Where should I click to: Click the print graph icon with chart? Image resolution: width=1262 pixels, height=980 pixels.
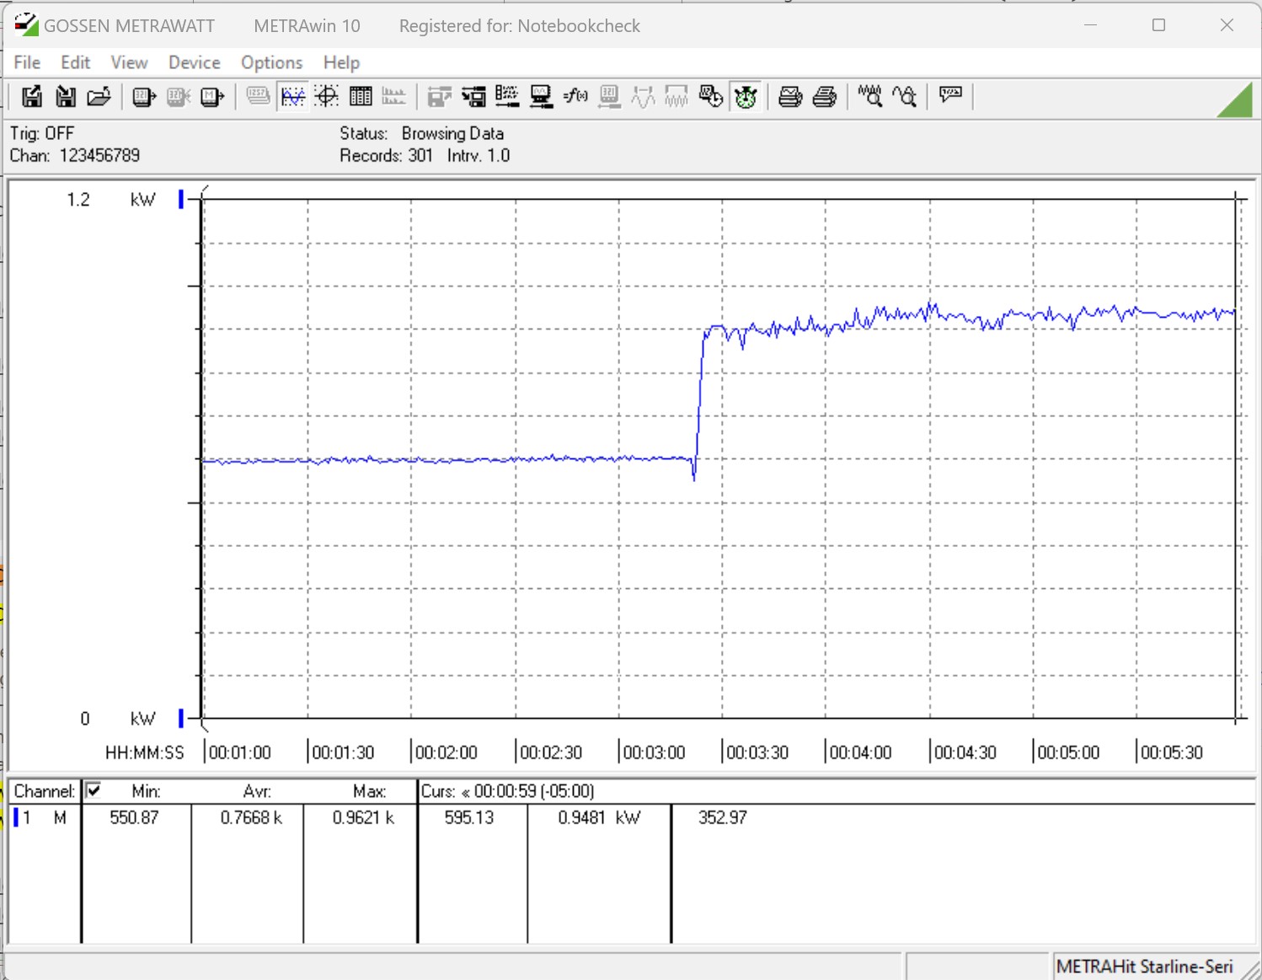[x=790, y=97]
